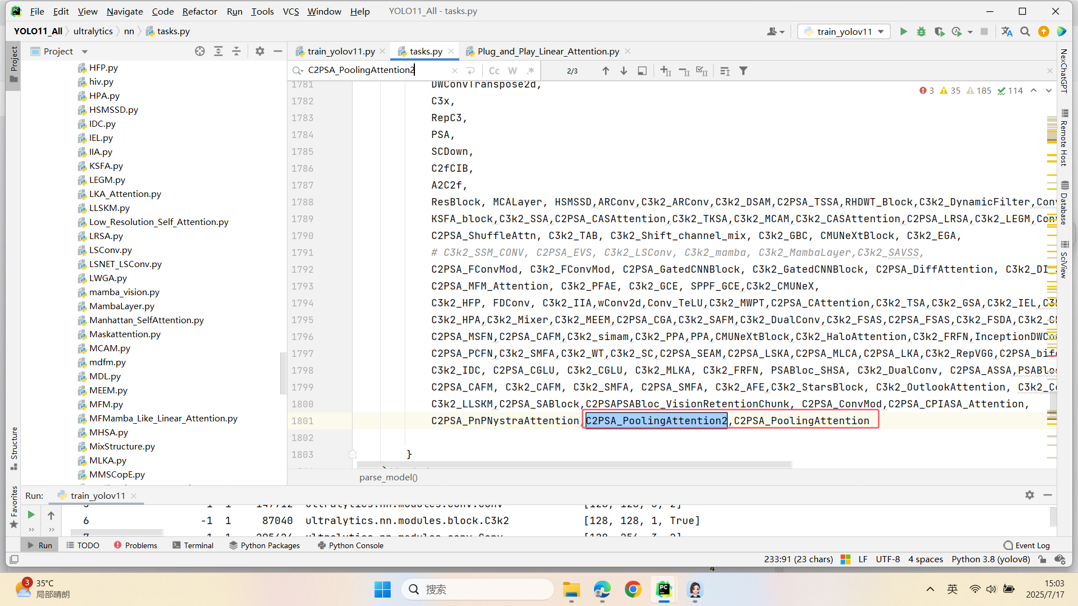Run the train_yolov11 configuration
This screenshot has height=606, width=1078.
(903, 31)
